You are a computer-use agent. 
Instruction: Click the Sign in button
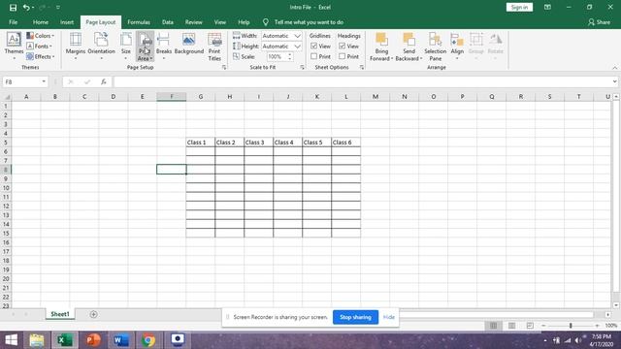coord(519,7)
